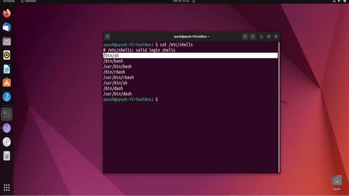The image size is (349, 196).
Task: Click the terminal search icon
Action: pos(245,36)
